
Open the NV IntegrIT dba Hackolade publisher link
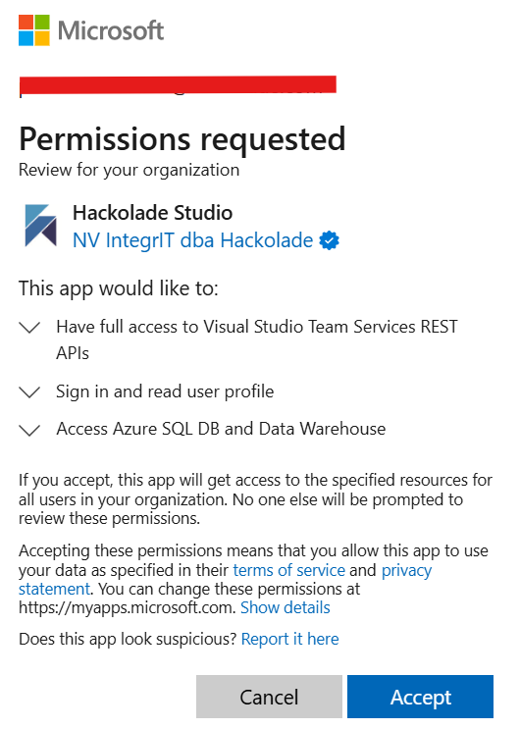[x=193, y=240]
